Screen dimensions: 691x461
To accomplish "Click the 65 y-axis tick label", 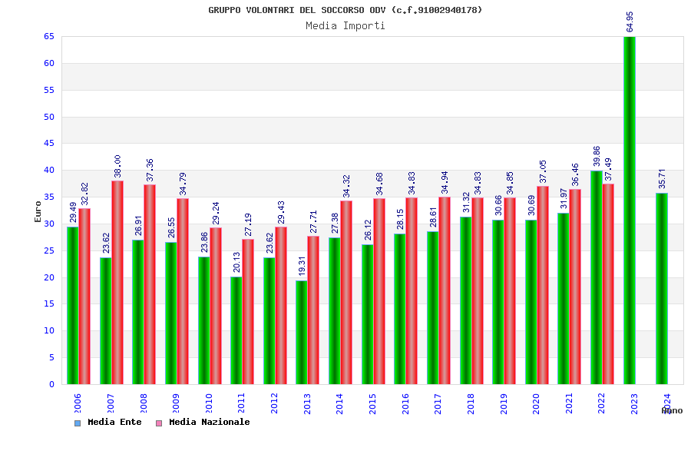I will (49, 37).
